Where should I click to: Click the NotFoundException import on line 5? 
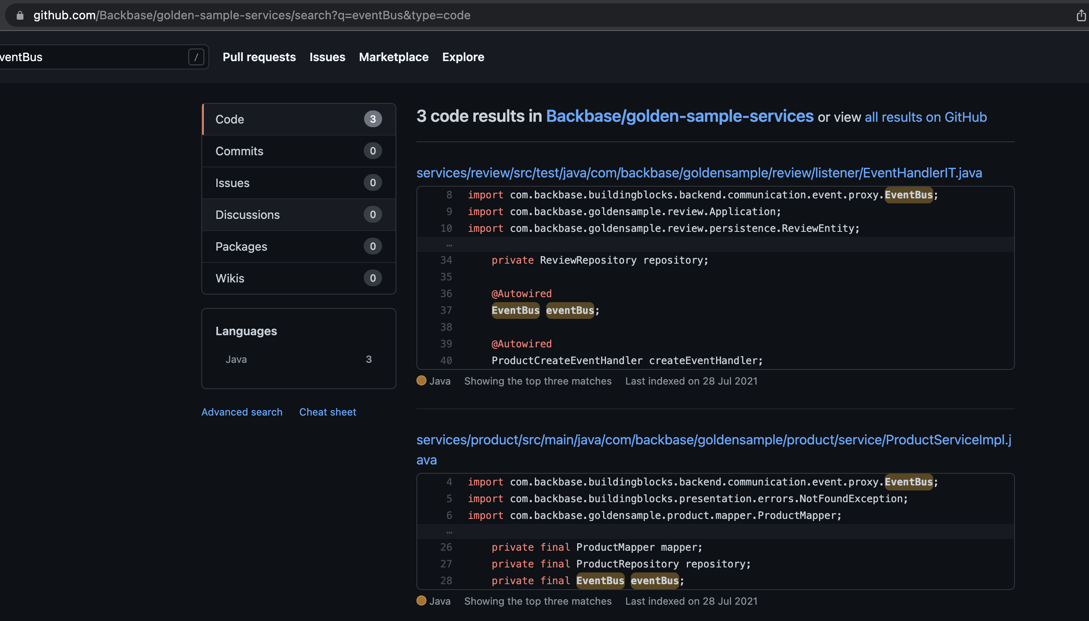click(x=688, y=498)
